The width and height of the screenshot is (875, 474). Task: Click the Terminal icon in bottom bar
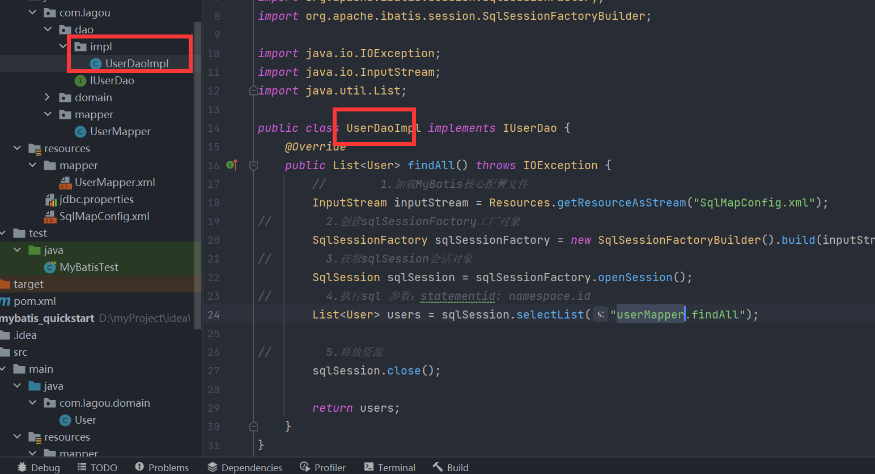[369, 467]
